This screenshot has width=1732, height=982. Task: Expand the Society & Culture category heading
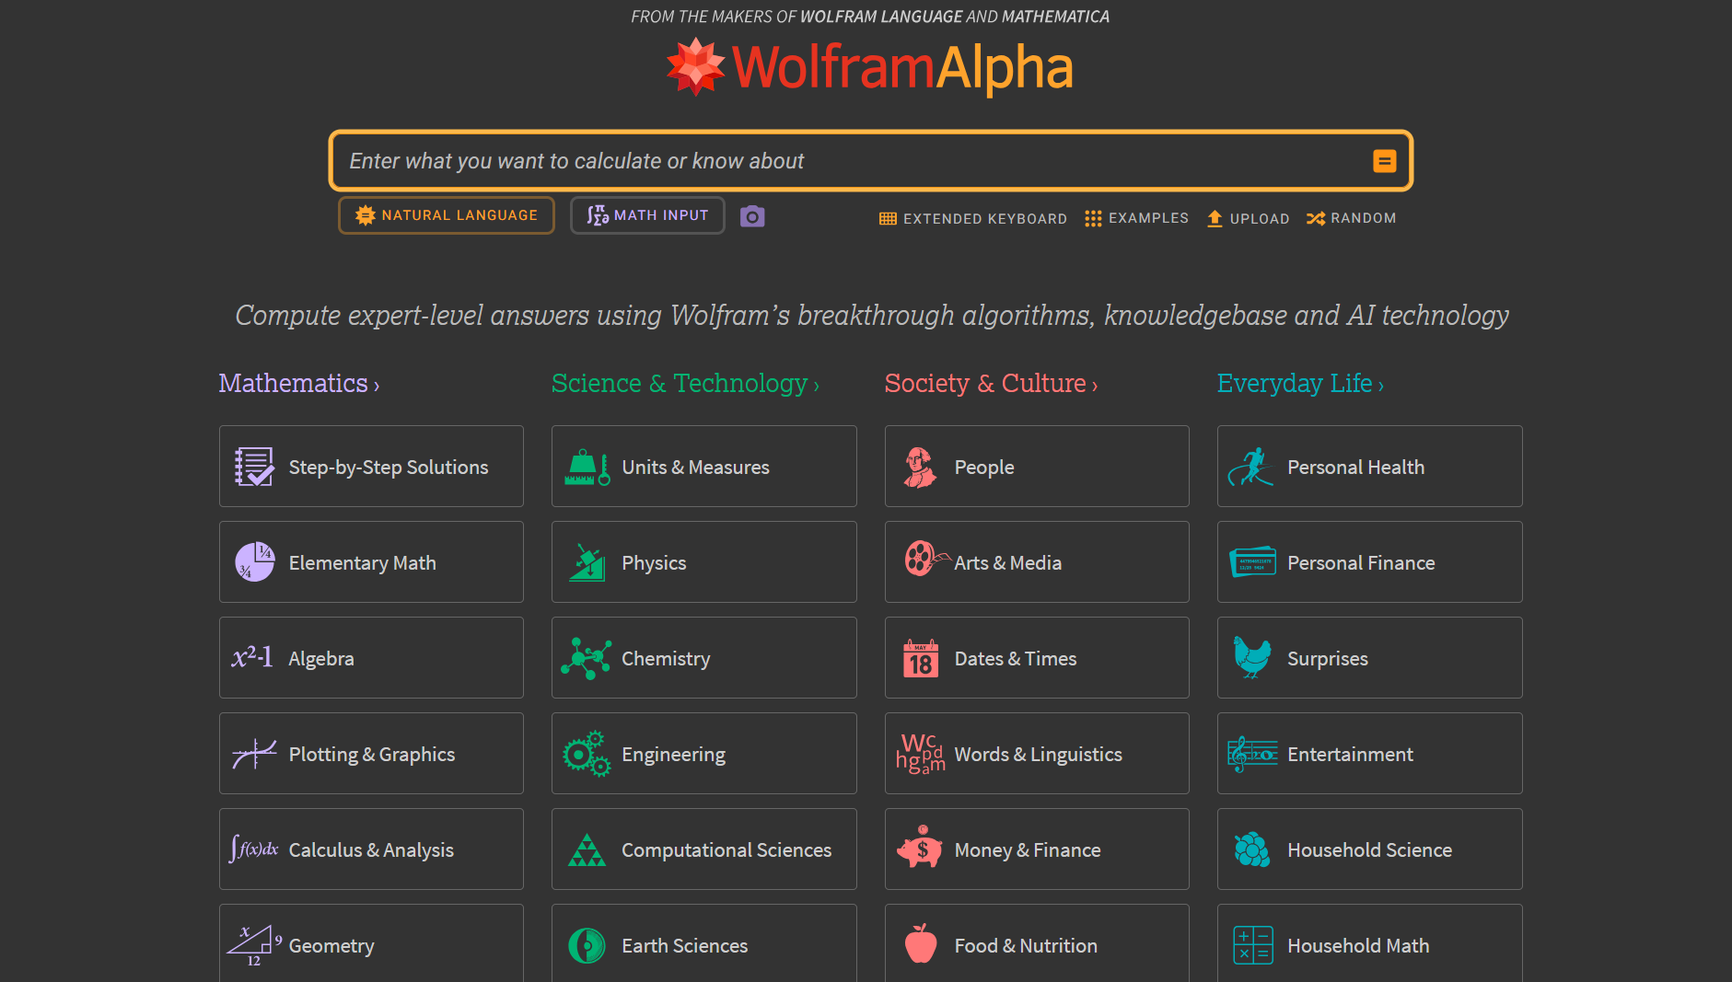click(991, 383)
